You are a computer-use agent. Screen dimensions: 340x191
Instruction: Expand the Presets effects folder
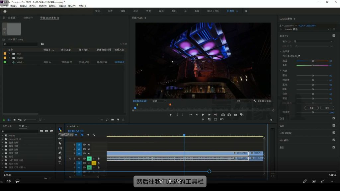[x=3, y=136]
